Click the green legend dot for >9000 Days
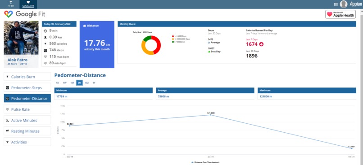Screen dimensions: 363x165 [x=173, y=42]
